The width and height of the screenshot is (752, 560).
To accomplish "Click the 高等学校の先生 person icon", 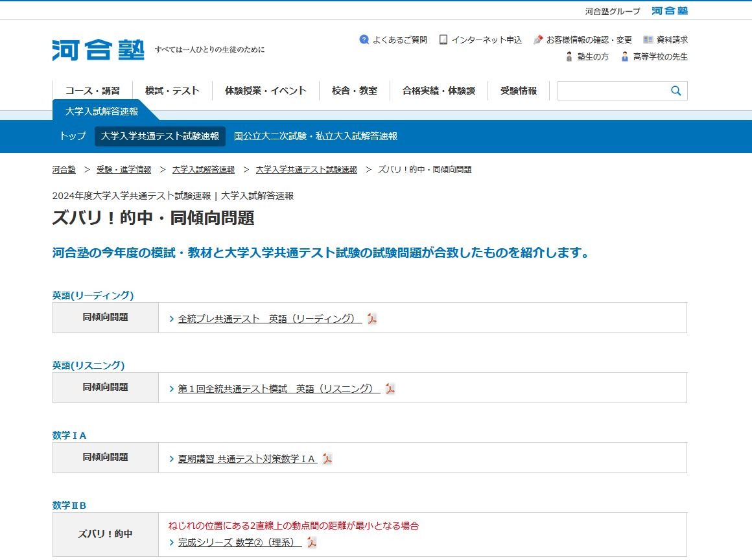I will click(x=625, y=57).
